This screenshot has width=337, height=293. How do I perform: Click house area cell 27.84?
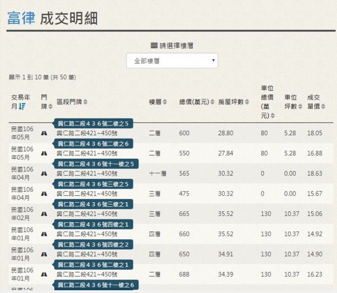[226, 153]
